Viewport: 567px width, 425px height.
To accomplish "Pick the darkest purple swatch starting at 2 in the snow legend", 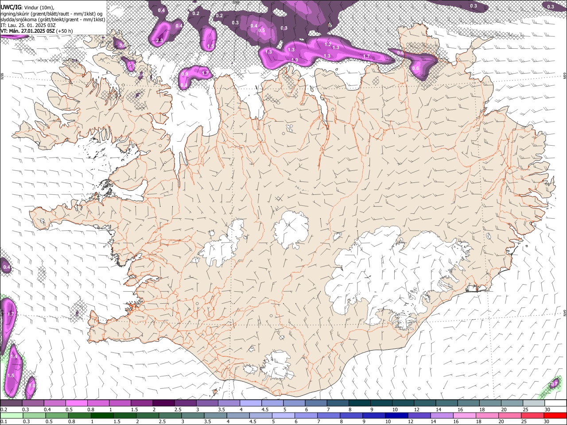I will (x=163, y=403).
